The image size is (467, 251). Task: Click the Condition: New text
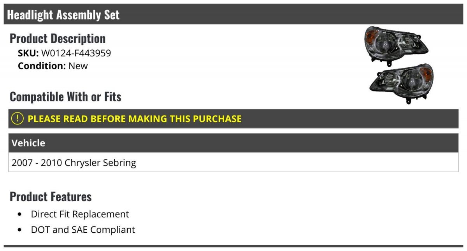(53, 66)
